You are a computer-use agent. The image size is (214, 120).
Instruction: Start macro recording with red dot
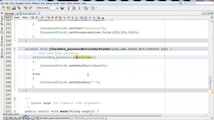(x=90, y=18)
